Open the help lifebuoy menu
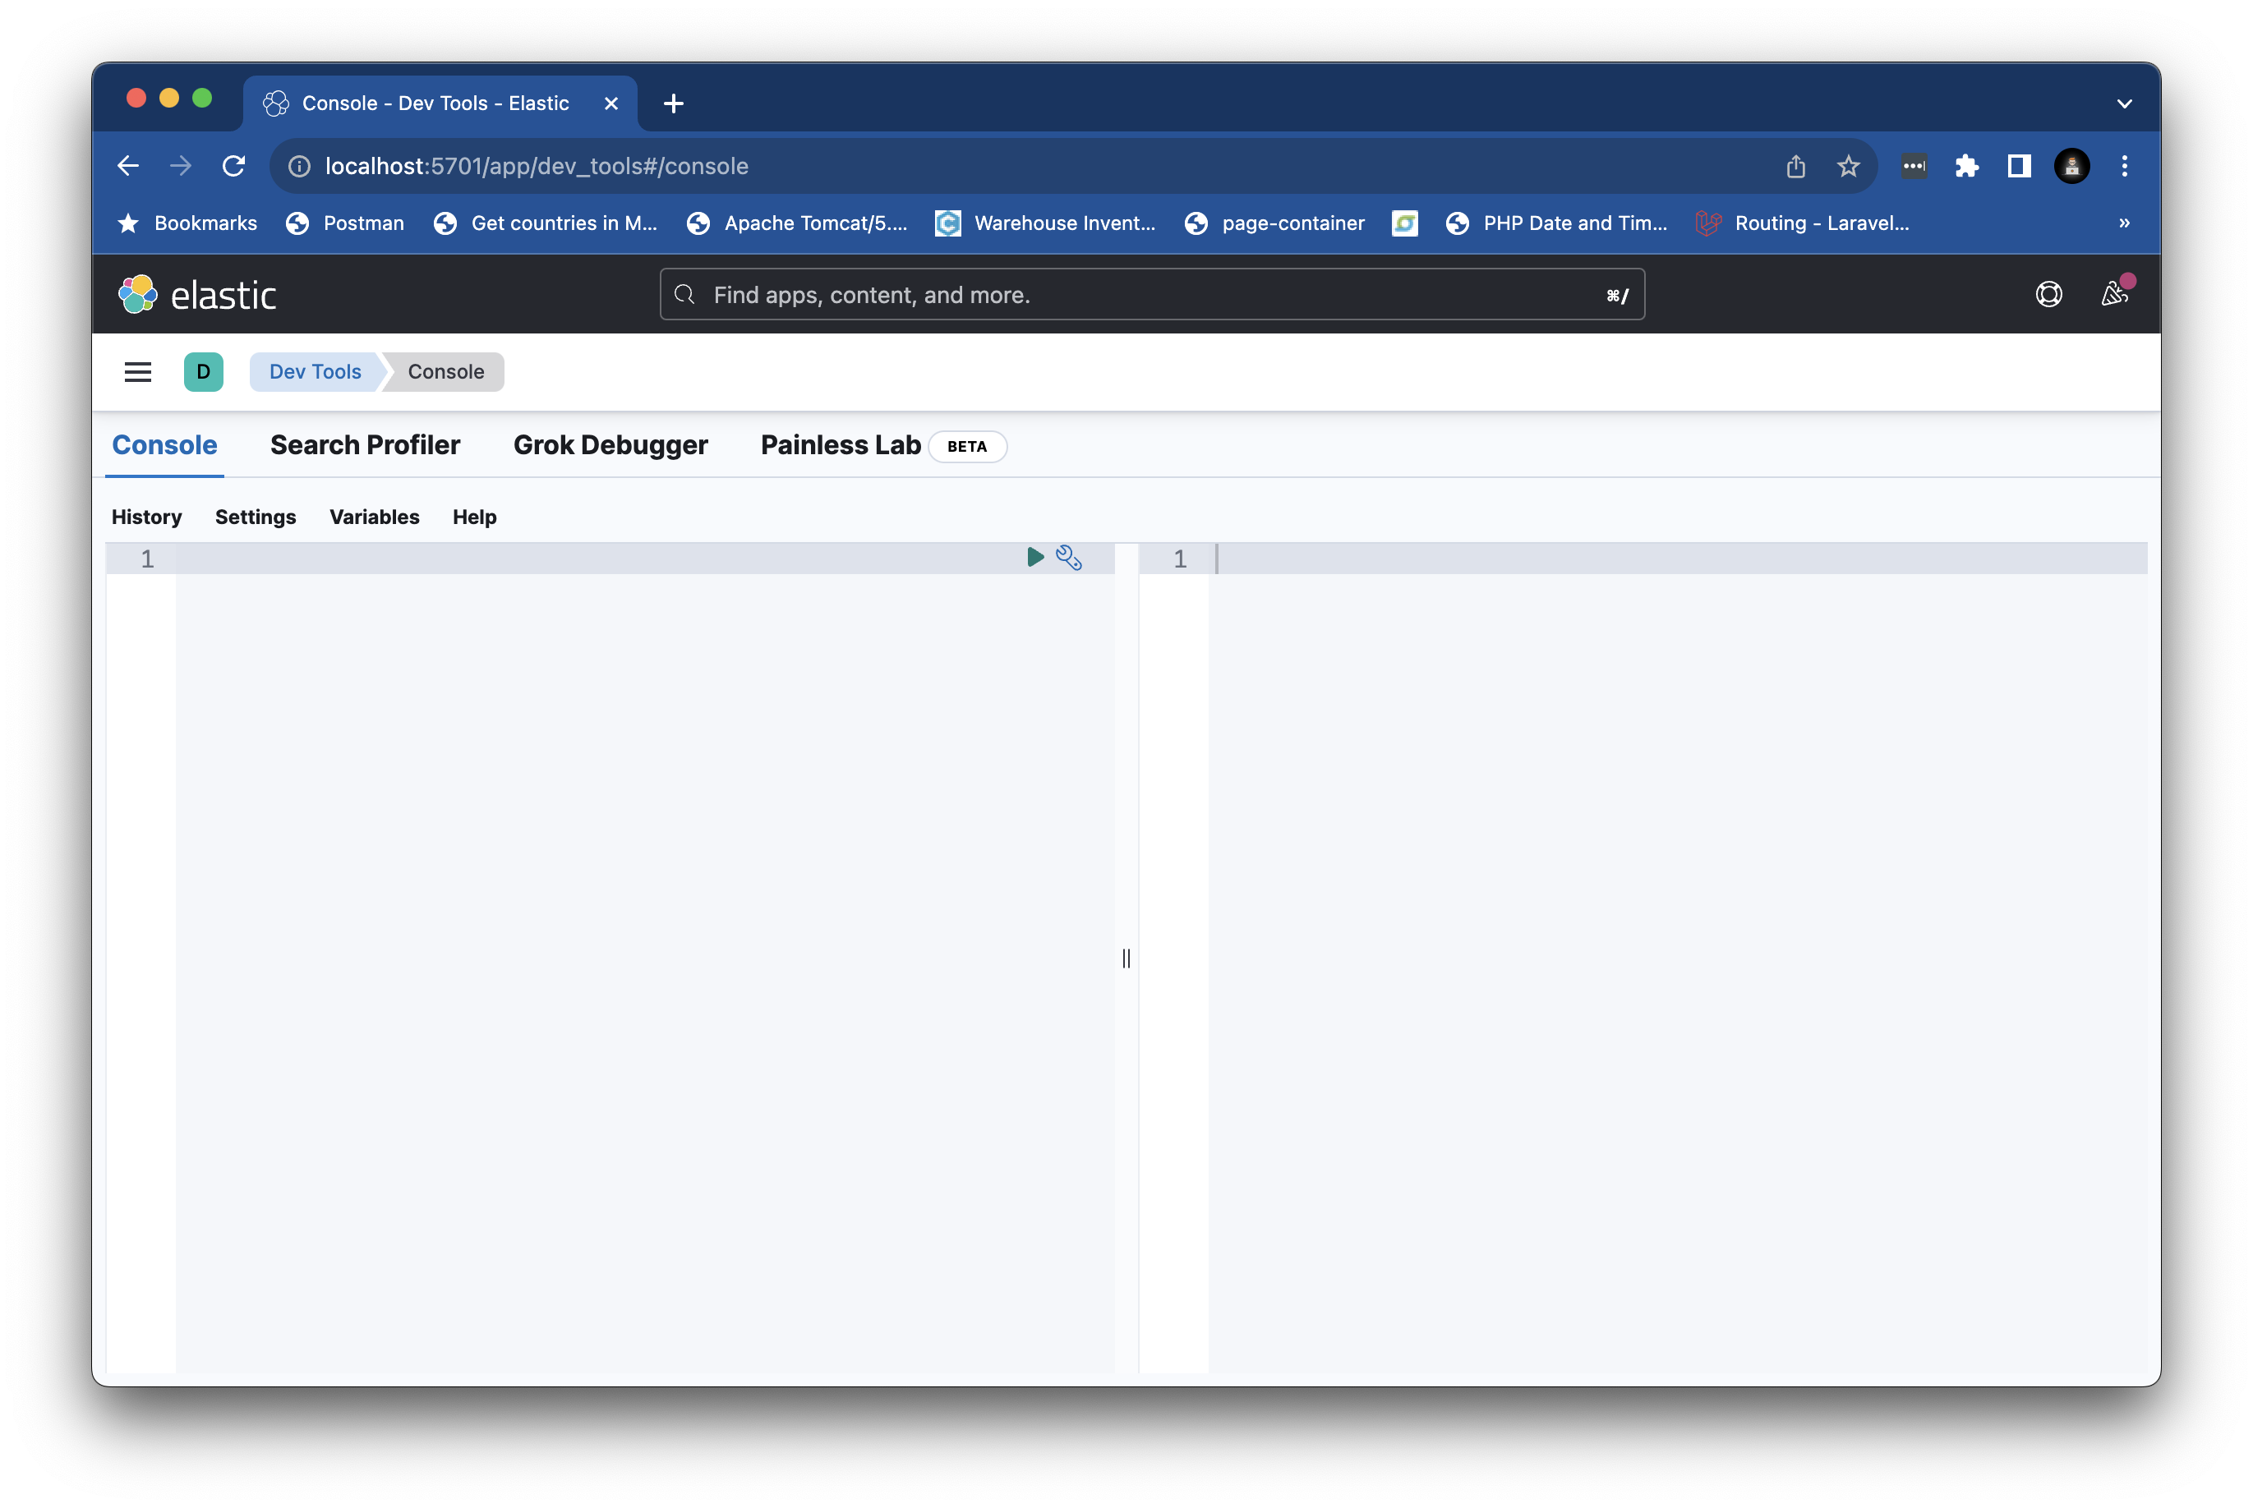Image resolution: width=2253 pixels, height=1508 pixels. (x=2049, y=294)
